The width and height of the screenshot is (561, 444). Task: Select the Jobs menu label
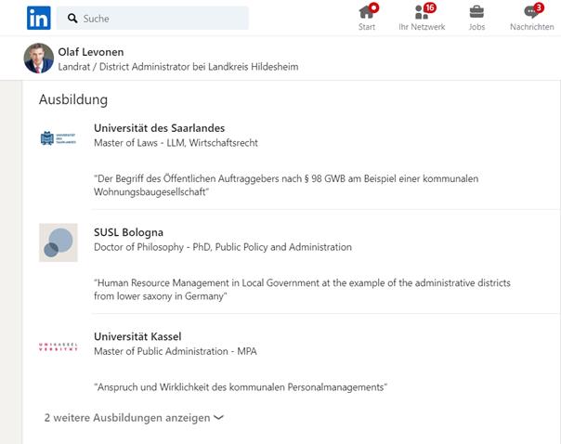476,27
